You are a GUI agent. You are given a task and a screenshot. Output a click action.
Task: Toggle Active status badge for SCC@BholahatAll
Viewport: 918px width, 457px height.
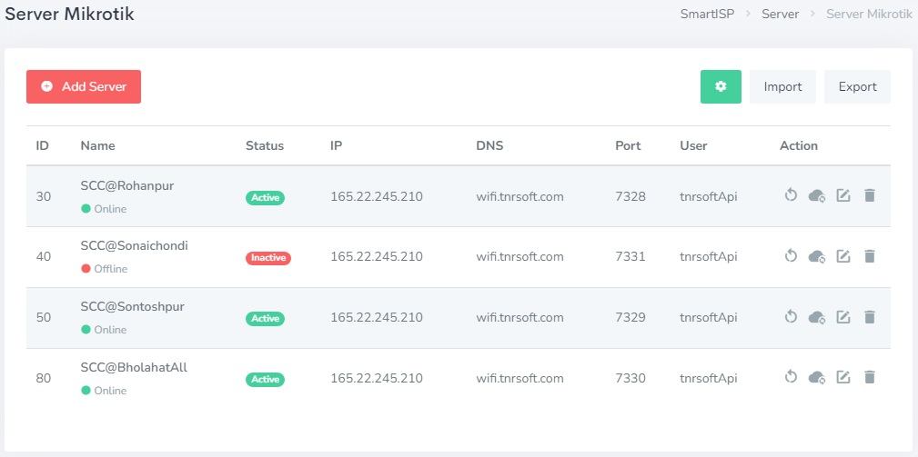tap(265, 379)
